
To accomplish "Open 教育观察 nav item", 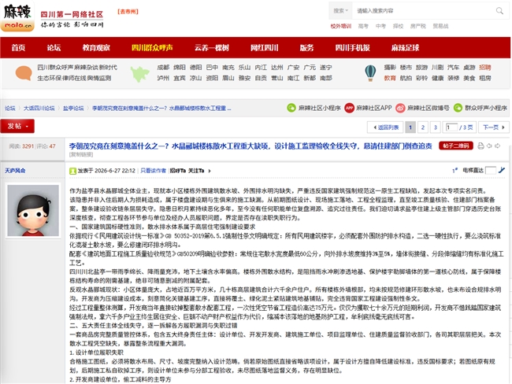I will tap(96, 48).
